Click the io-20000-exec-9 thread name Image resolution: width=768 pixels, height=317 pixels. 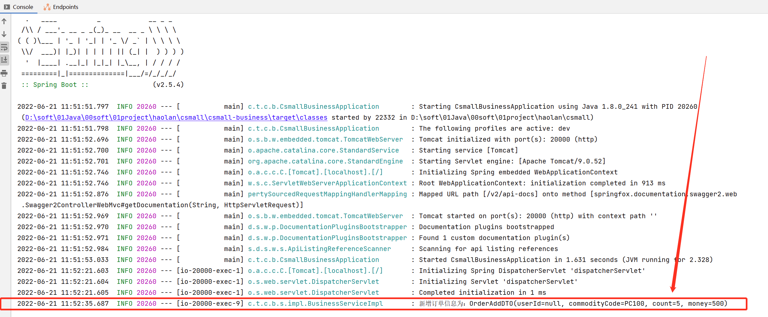point(210,303)
